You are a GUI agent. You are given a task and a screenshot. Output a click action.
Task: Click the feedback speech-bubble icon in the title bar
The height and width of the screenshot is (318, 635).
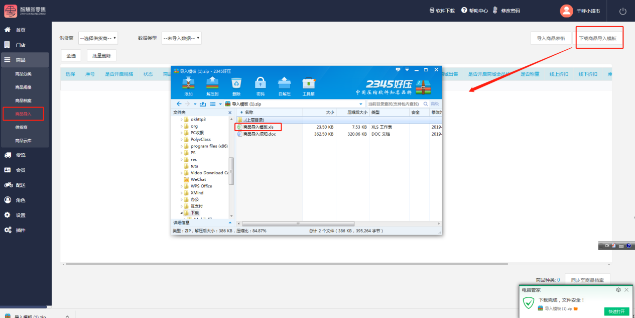[398, 69]
